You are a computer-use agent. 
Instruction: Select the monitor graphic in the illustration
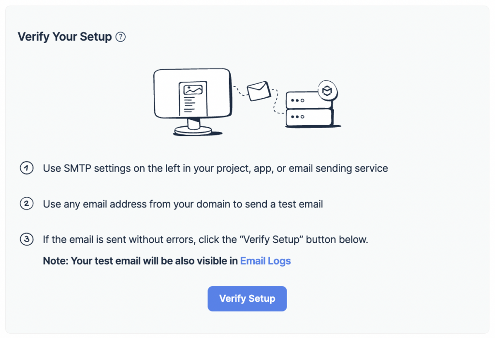coord(192,94)
